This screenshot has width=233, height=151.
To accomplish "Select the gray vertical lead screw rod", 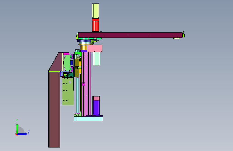I will [x=77, y=95].
